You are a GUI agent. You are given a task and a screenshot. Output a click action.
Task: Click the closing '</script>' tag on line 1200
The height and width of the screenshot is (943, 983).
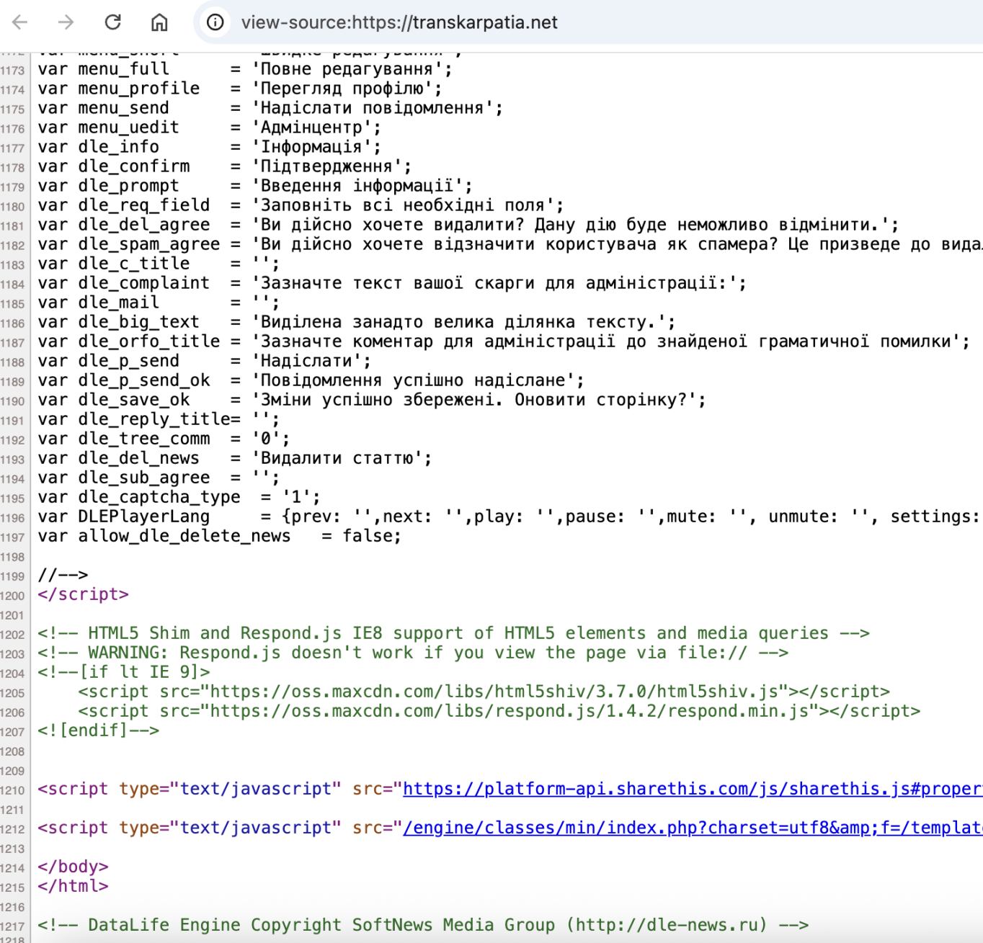84,594
